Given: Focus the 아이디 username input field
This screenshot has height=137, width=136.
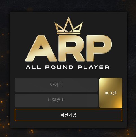Looking at the screenshot, I should 56,85.
